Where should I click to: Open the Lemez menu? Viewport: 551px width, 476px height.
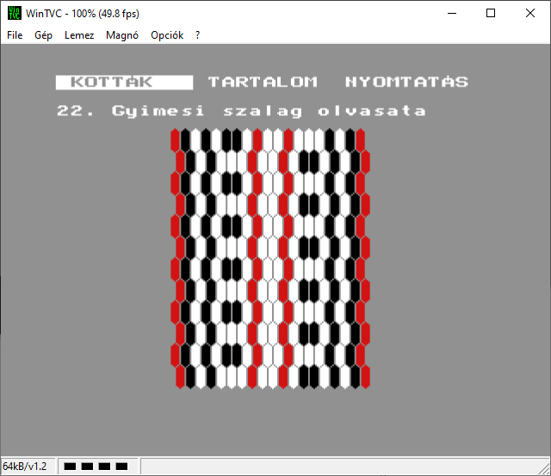[x=79, y=35]
